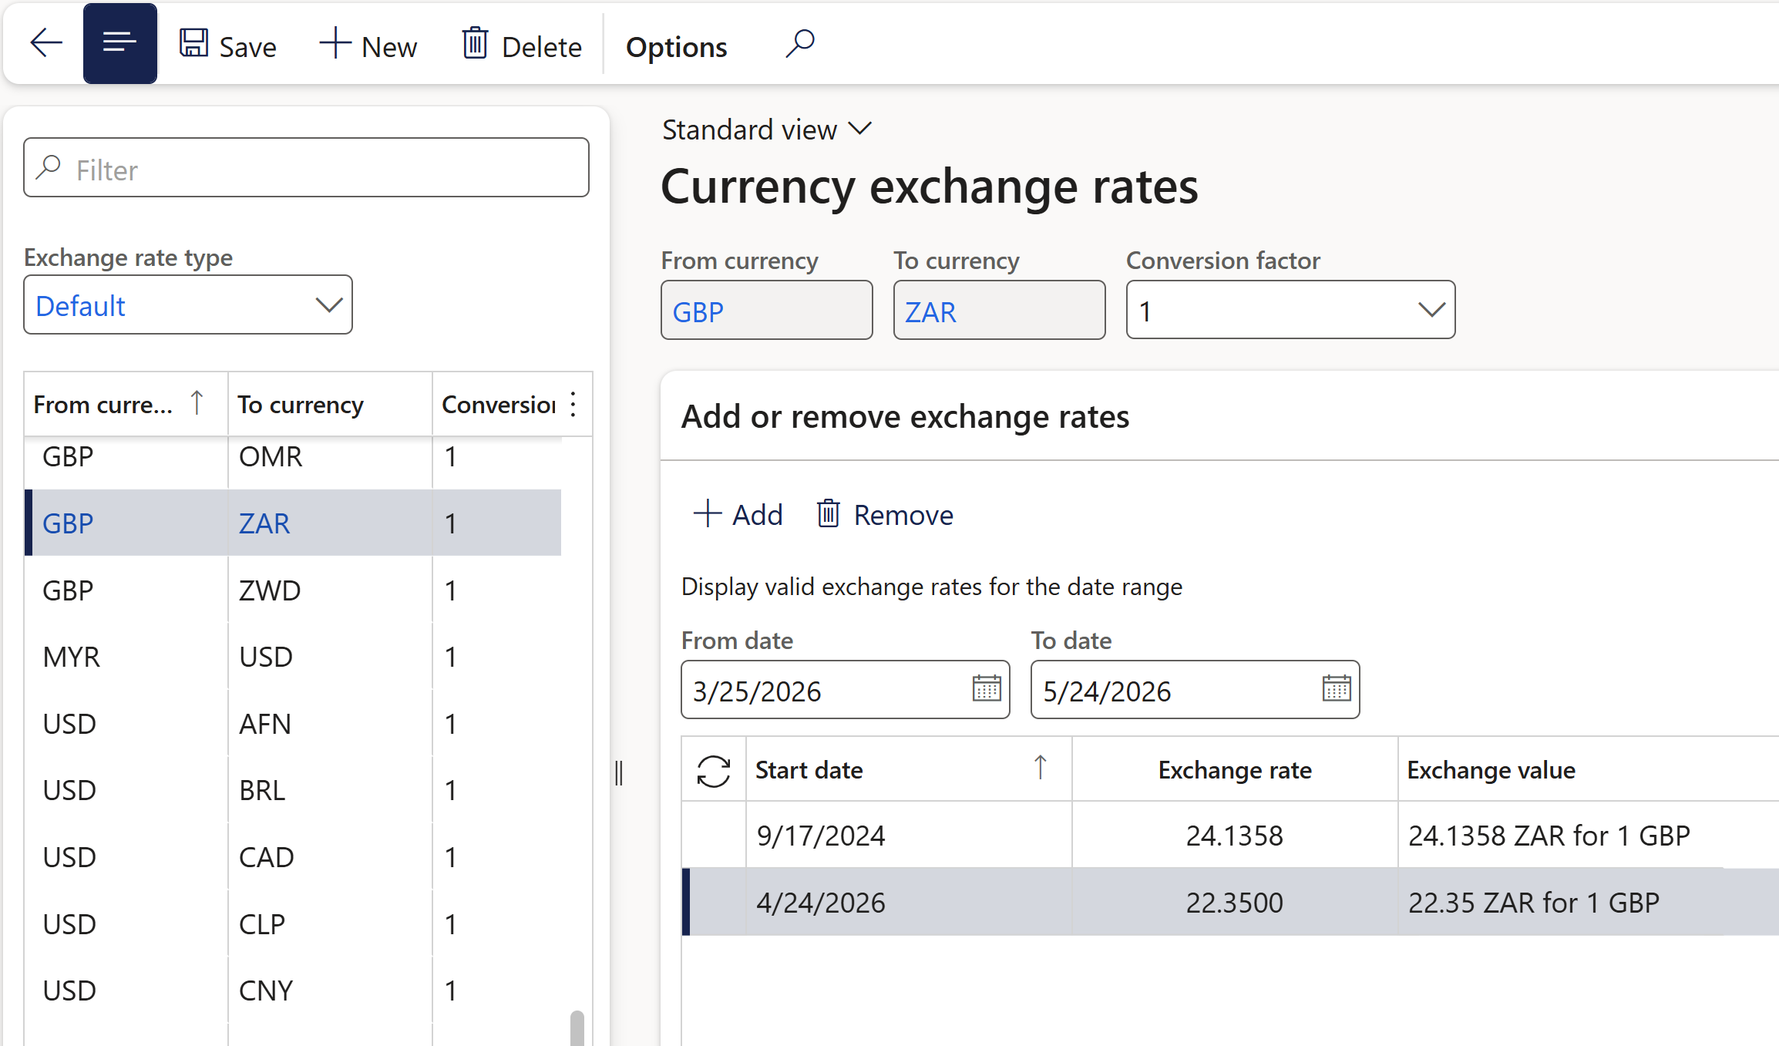Click the New button

[x=368, y=45]
